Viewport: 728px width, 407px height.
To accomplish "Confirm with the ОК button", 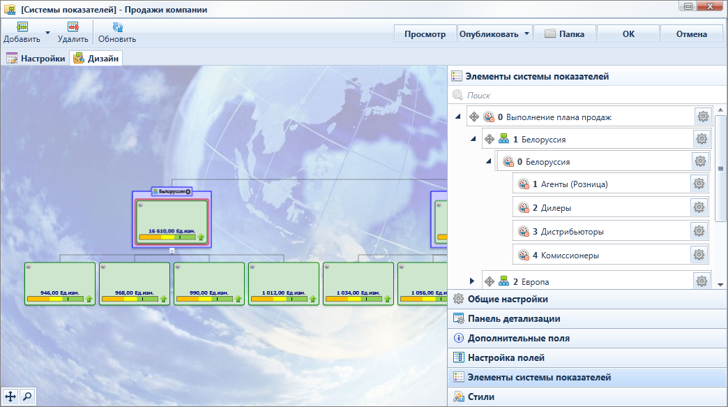I will (x=628, y=34).
